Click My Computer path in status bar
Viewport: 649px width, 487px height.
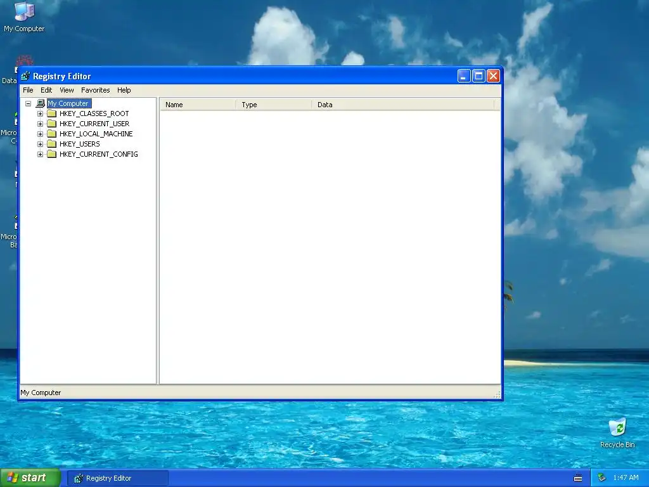pyautogui.click(x=41, y=393)
